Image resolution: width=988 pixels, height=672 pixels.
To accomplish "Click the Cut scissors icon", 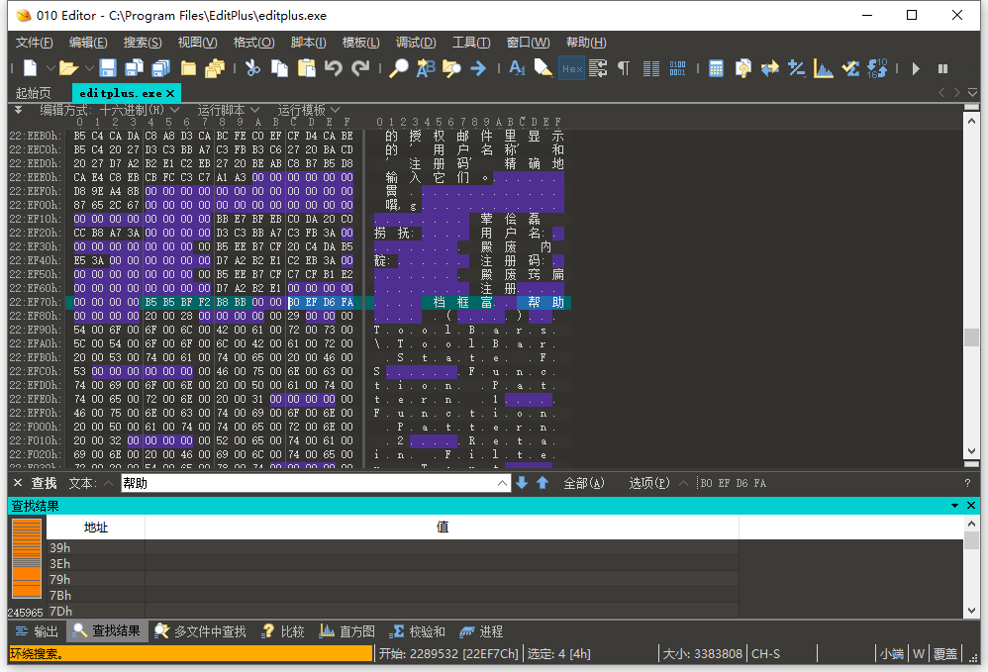I will (252, 68).
